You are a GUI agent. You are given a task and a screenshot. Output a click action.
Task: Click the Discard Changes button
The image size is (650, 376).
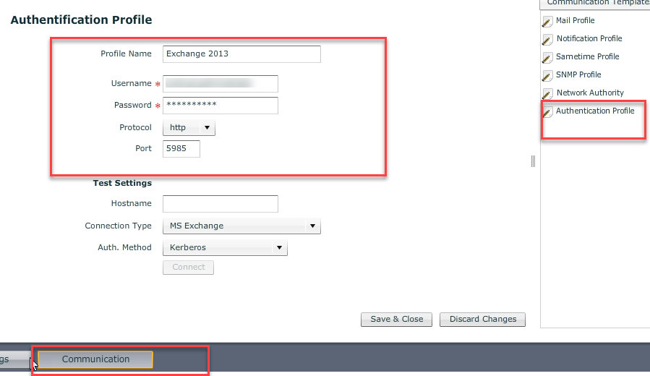tap(482, 320)
